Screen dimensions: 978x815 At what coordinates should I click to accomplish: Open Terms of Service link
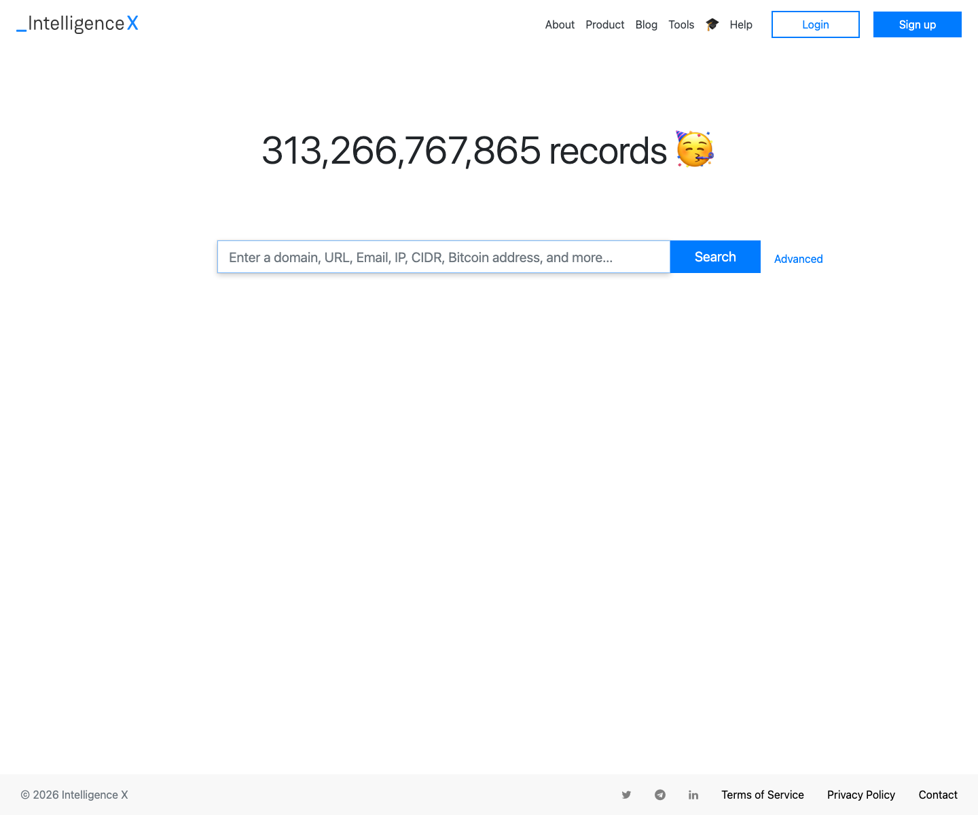click(763, 795)
